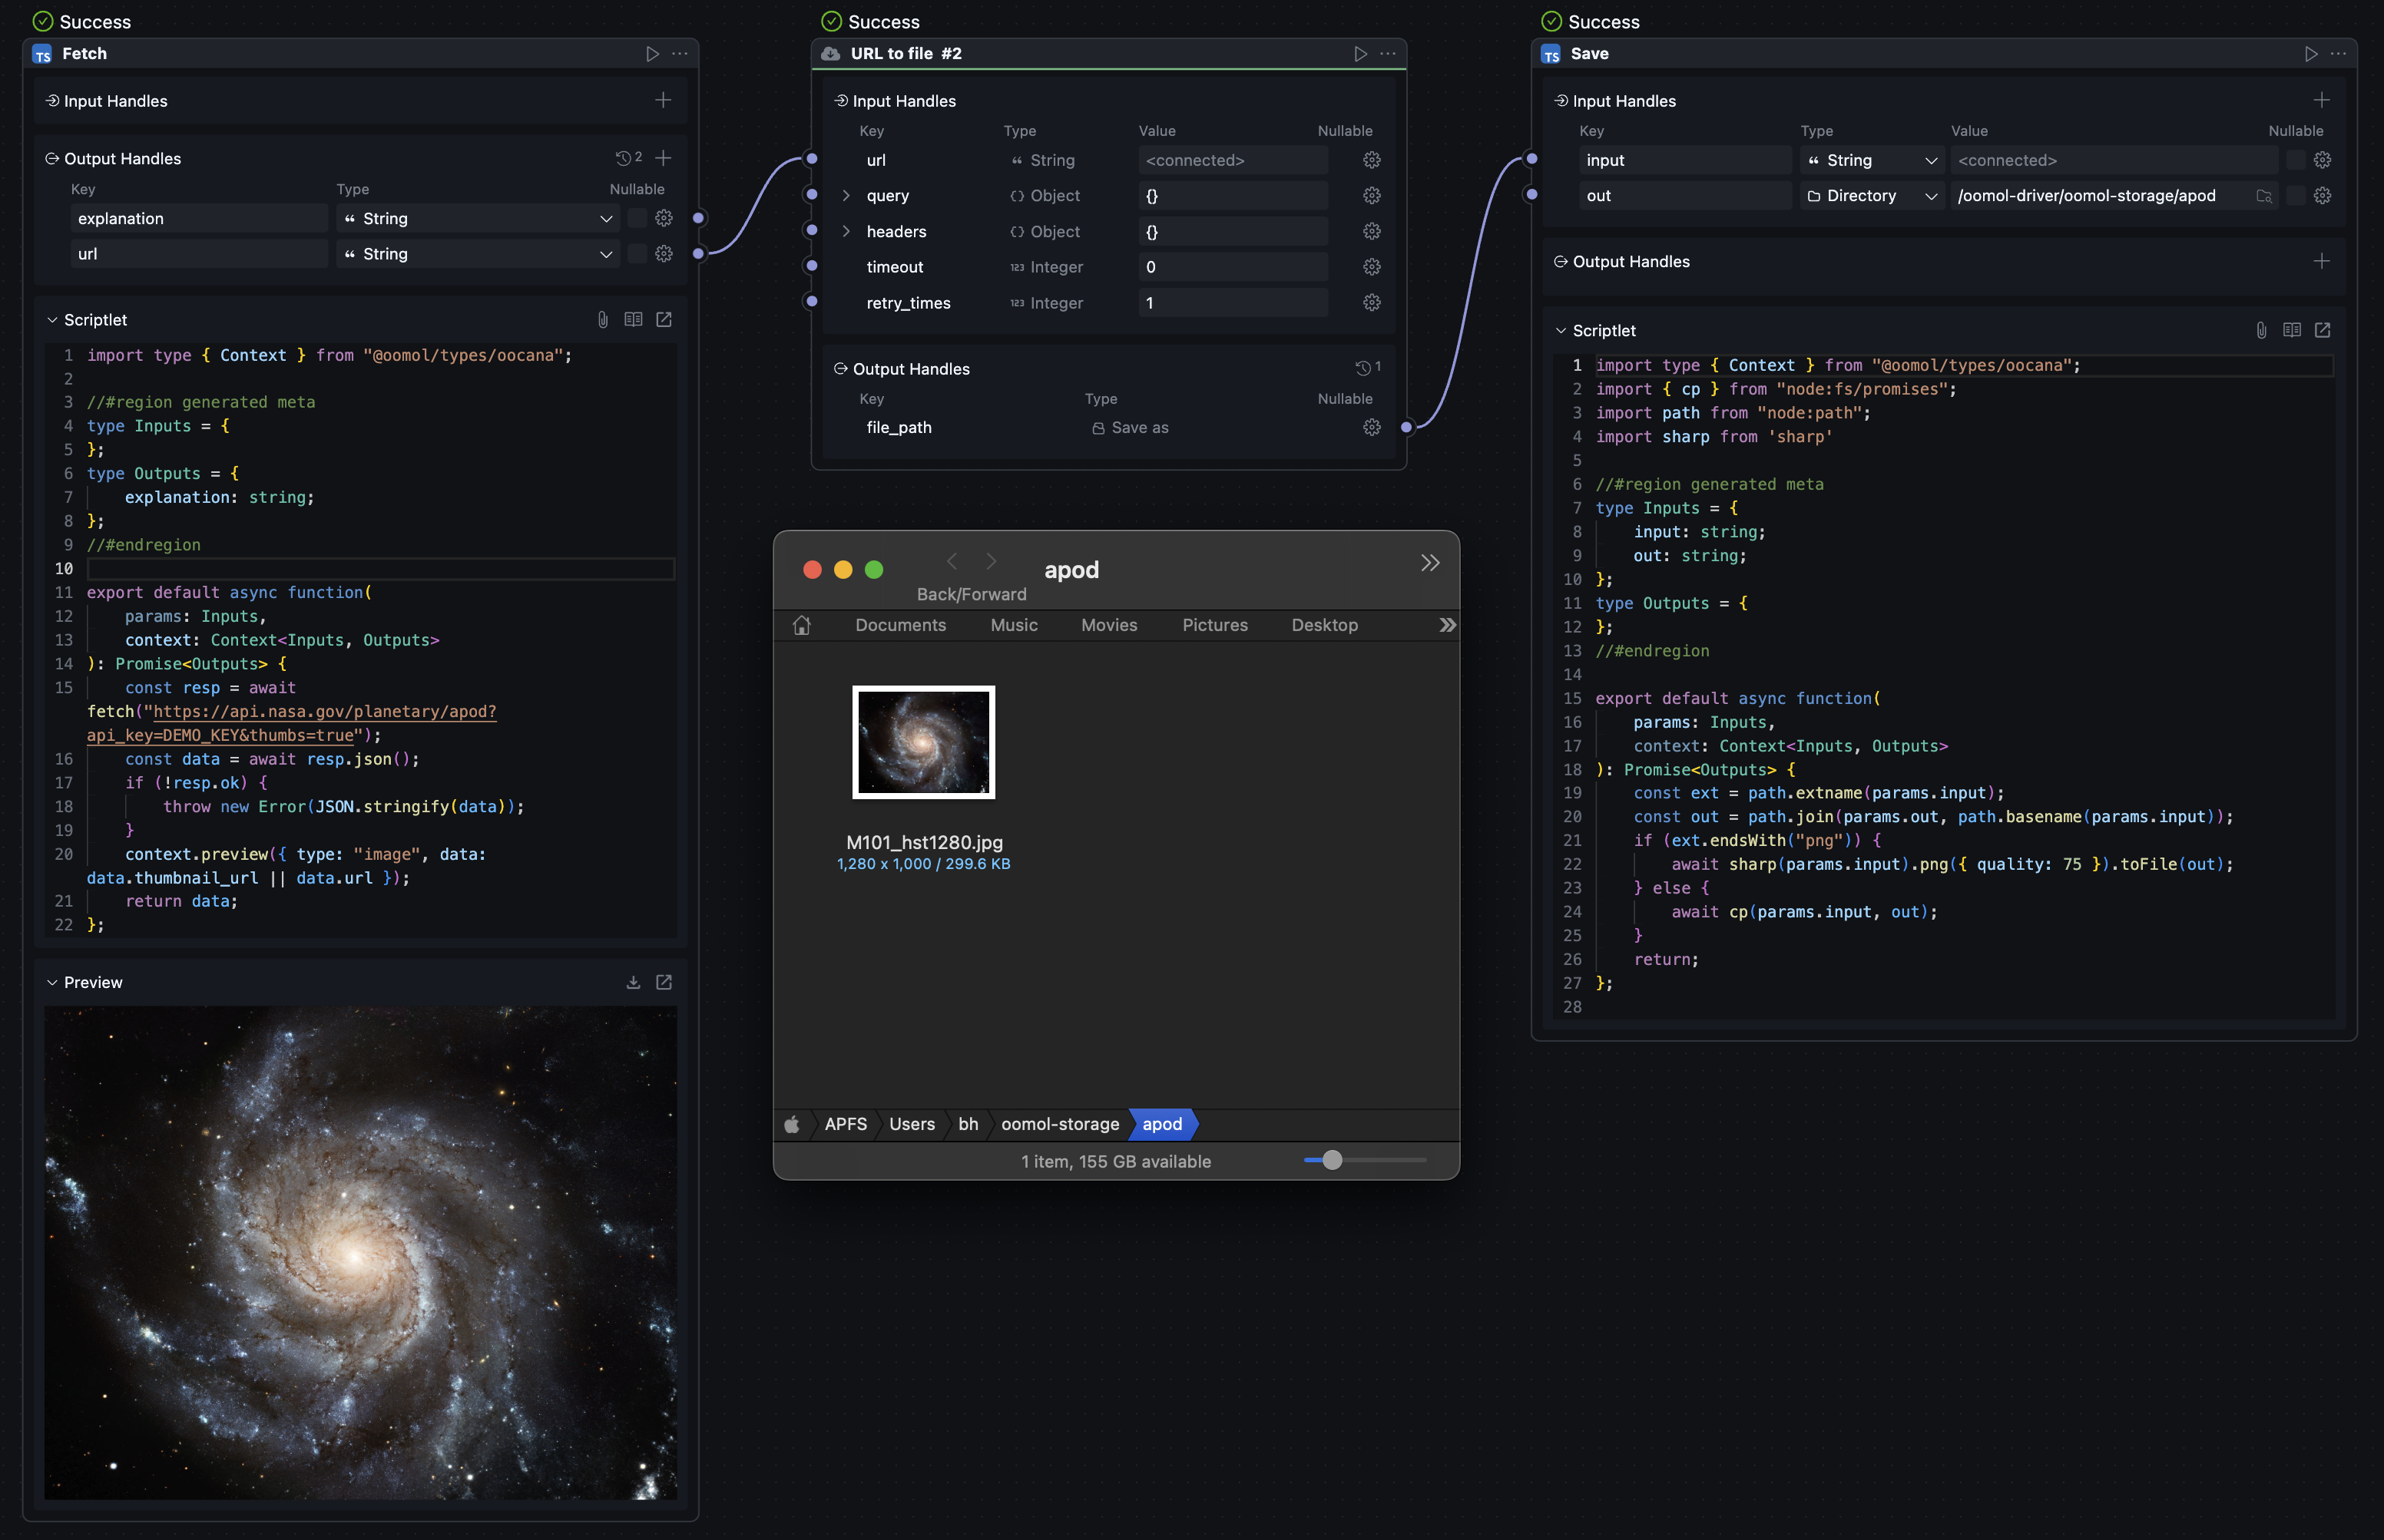Toggle nullable for the url output handle

click(x=636, y=254)
